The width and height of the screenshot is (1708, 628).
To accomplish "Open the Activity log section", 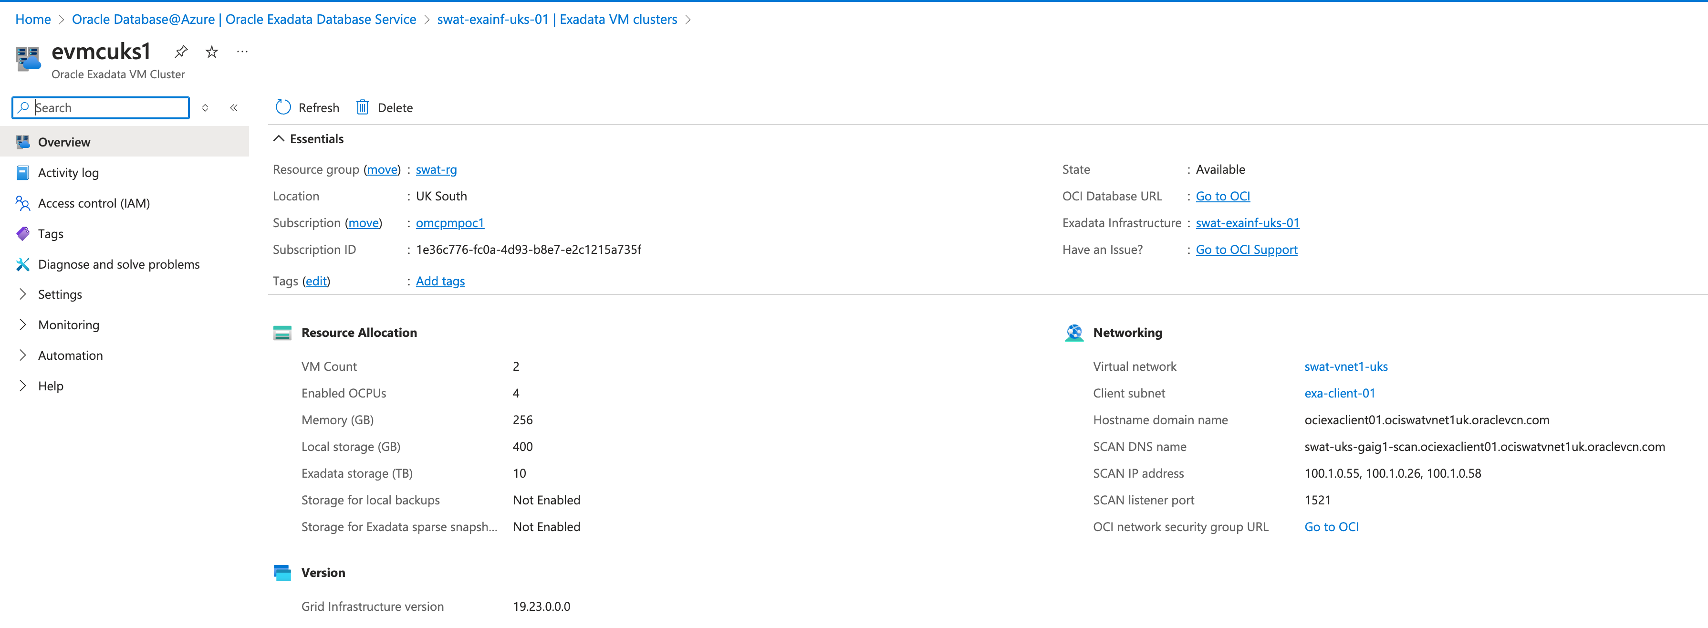I will point(68,172).
